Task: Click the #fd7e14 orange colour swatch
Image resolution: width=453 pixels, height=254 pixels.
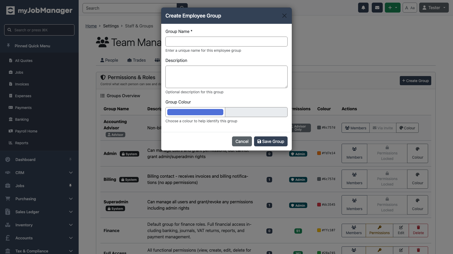Action: point(319,153)
